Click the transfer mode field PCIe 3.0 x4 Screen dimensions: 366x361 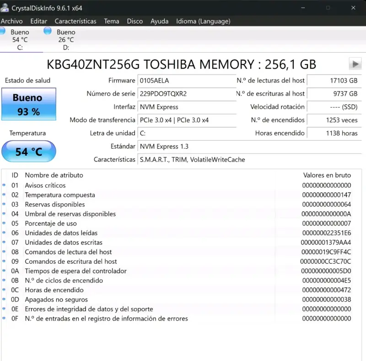(x=187, y=120)
